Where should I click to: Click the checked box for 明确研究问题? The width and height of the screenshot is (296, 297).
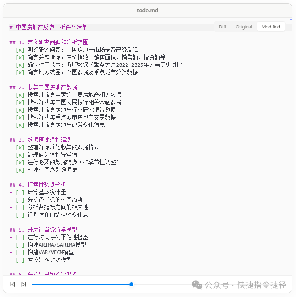click(x=20, y=50)
